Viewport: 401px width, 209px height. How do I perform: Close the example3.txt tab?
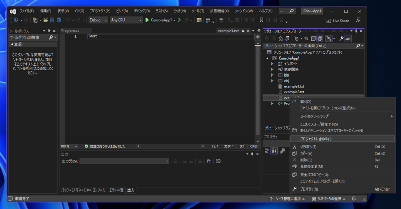pyautogui.click(x=248, y=31)
